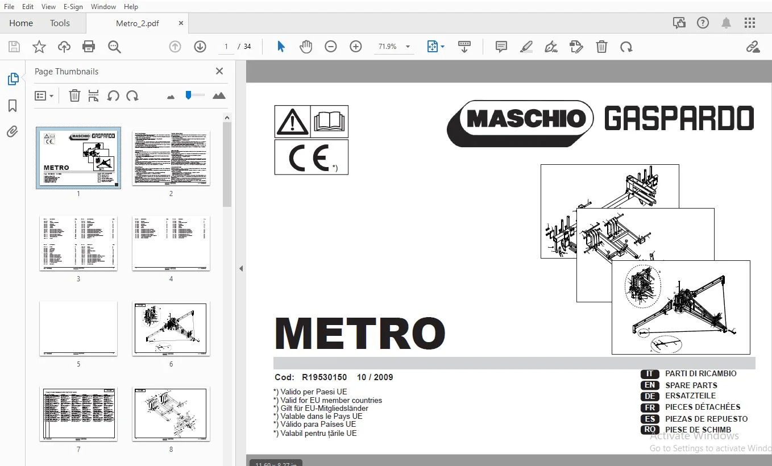Choose the arrow Selection tool
The width and height of the screenshot is (772, 466).
coord(281,47)
